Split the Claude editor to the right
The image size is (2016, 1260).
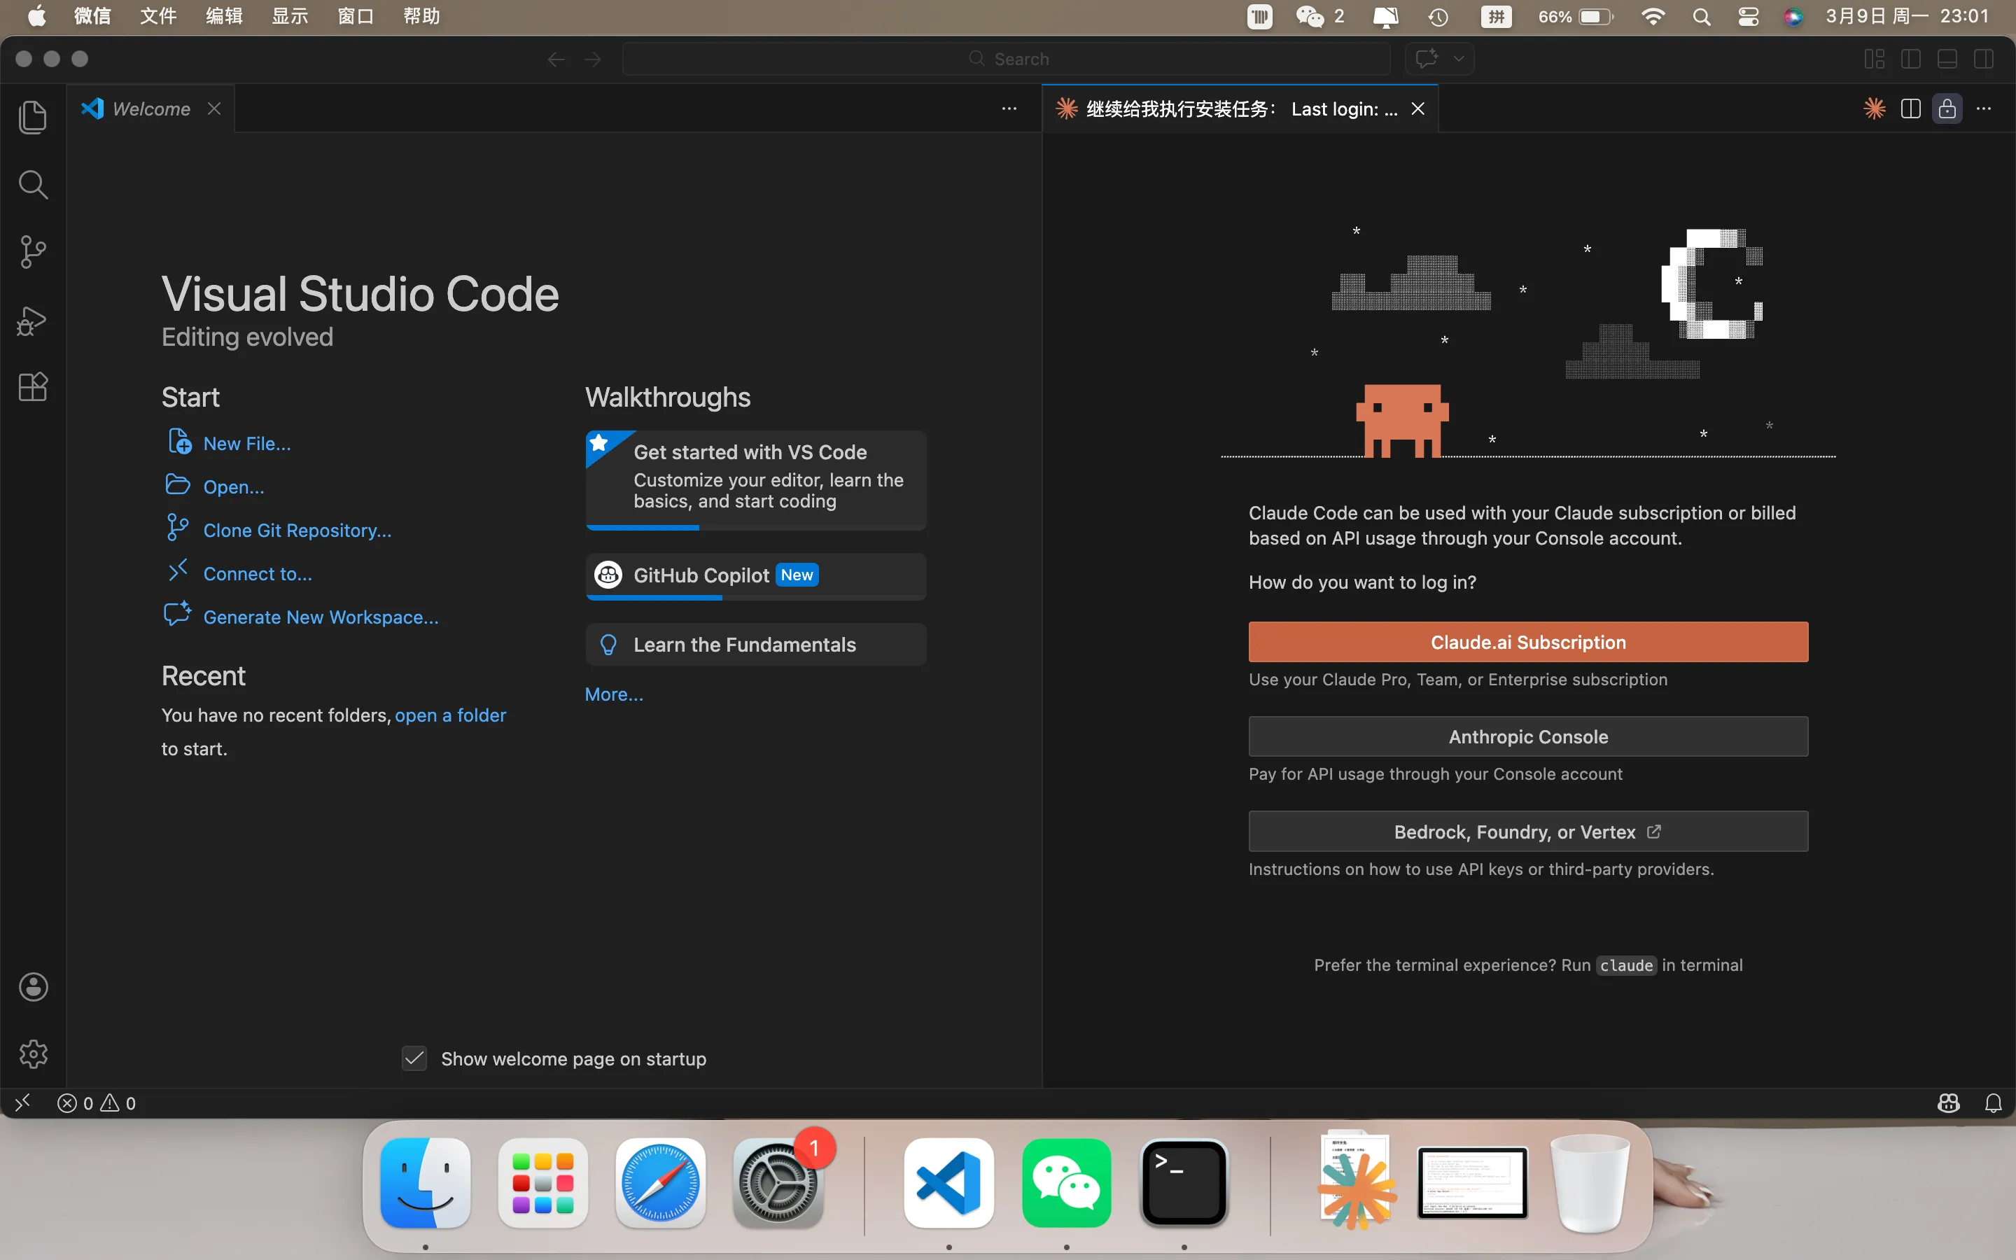coord(1911,108)
